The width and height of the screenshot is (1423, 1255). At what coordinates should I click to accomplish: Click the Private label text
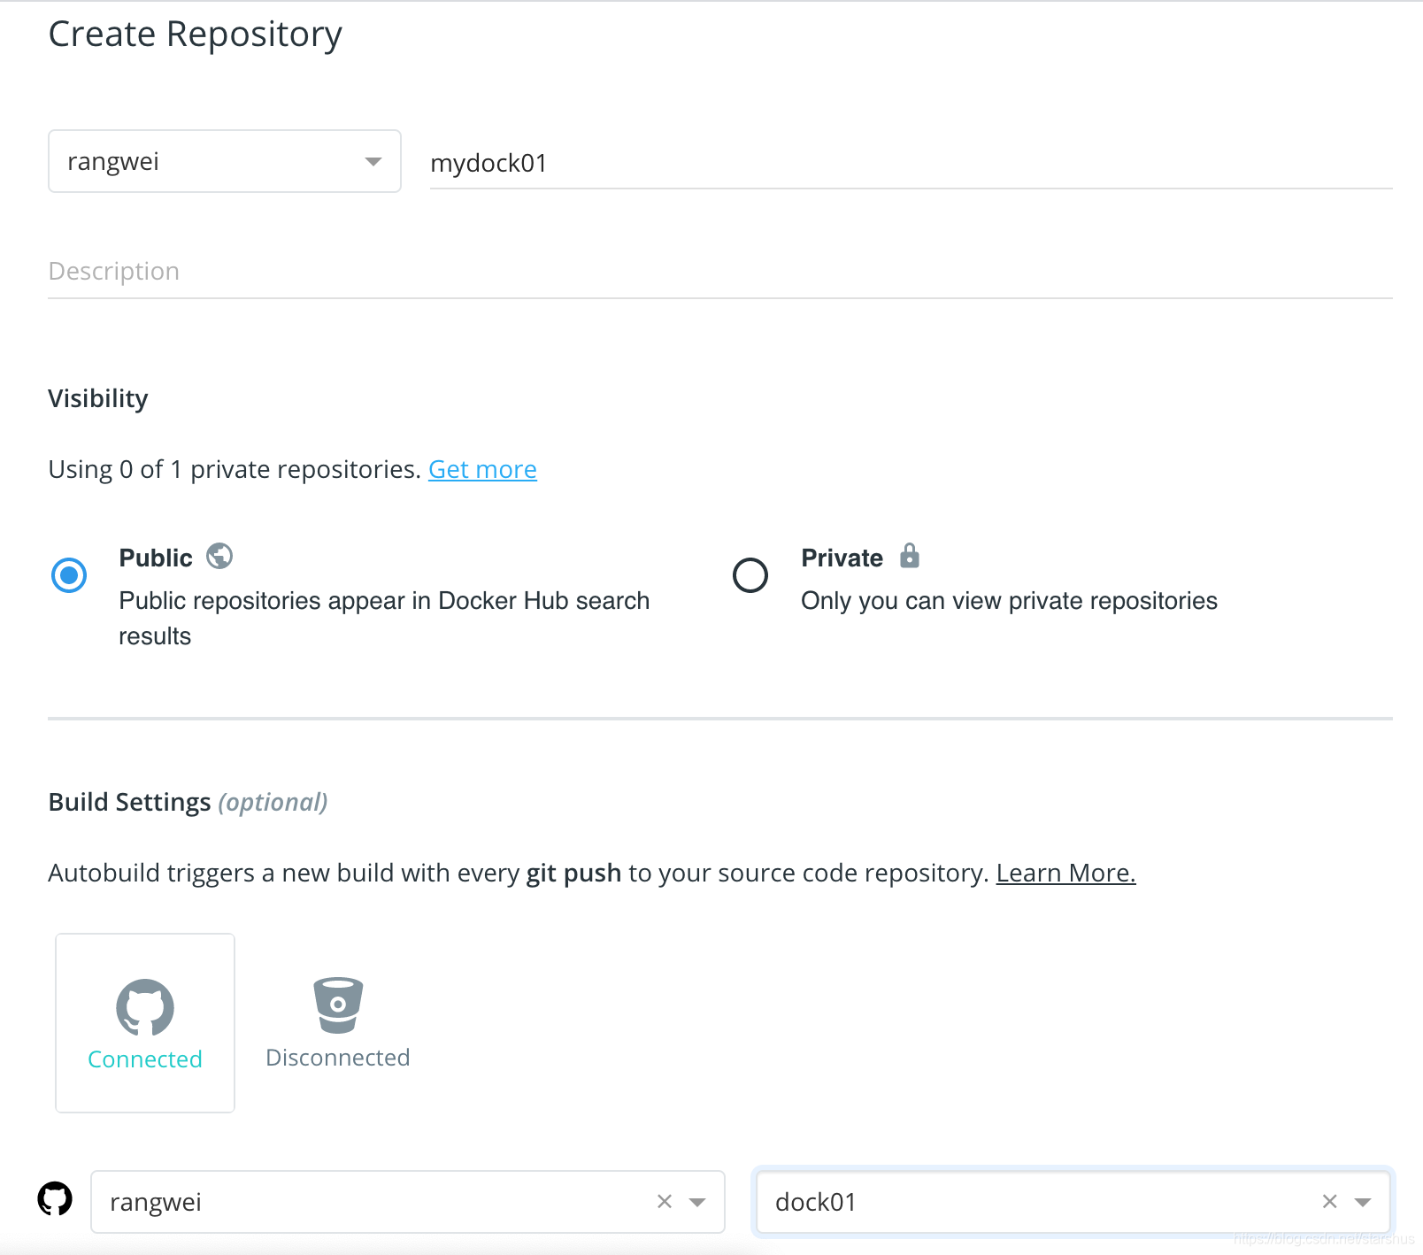click(x=842, y=558)
